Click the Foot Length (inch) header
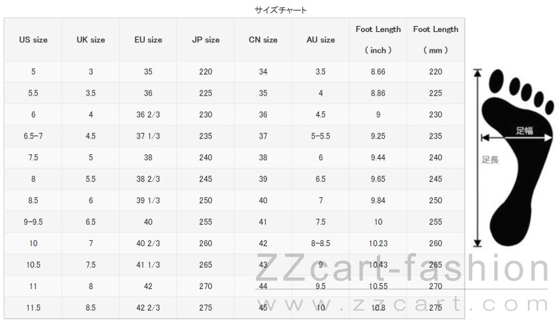Image resolution: width=560 pixels, height=323 pixels. click(x=378, y=40)
